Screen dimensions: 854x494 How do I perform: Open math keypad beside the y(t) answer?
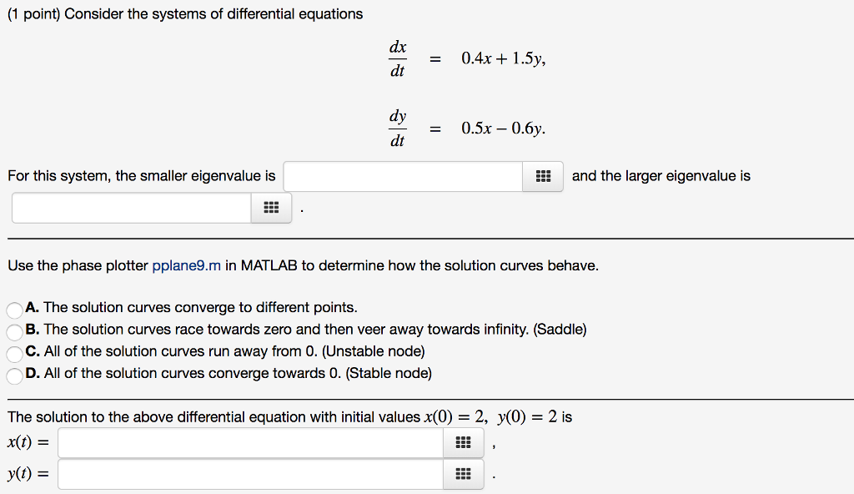(x=463, y=473)
